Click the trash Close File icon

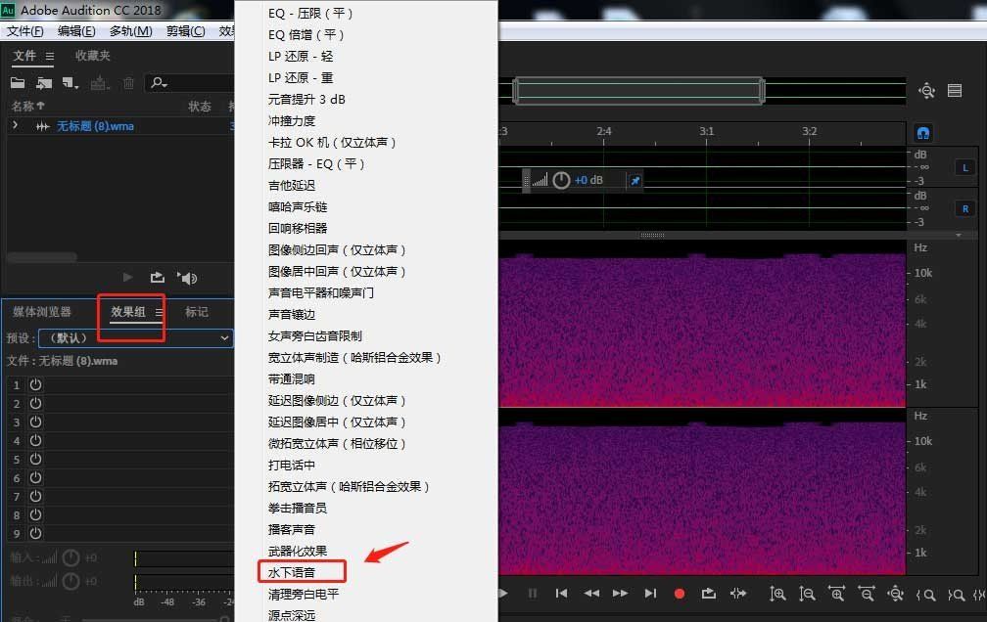(128, 83)
